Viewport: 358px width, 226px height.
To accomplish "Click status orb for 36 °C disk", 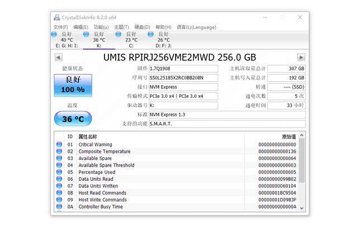I will (x=86, y=35).
